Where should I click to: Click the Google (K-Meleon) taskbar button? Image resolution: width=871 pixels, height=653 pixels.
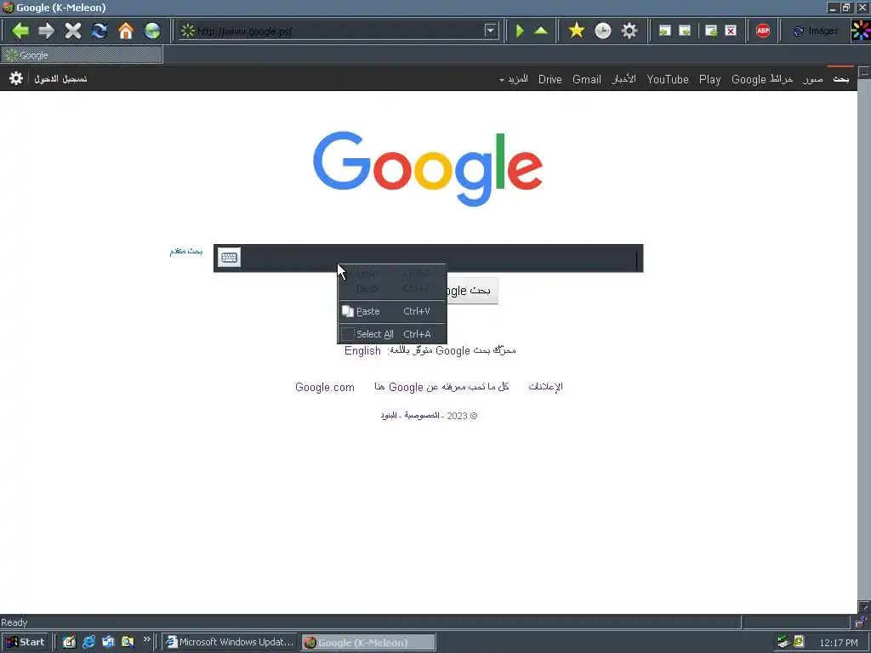point(368,643)
